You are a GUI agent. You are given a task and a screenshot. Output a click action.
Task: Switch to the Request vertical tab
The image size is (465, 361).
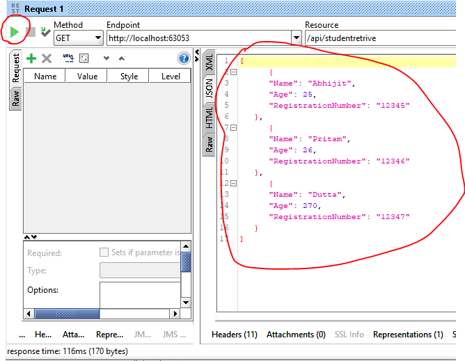click(15, 68)
